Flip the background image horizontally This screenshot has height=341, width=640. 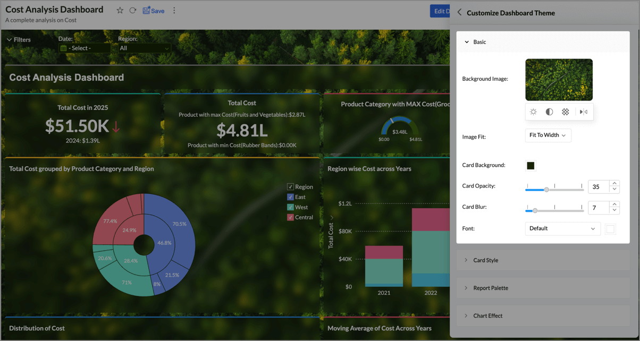(583, 112)
